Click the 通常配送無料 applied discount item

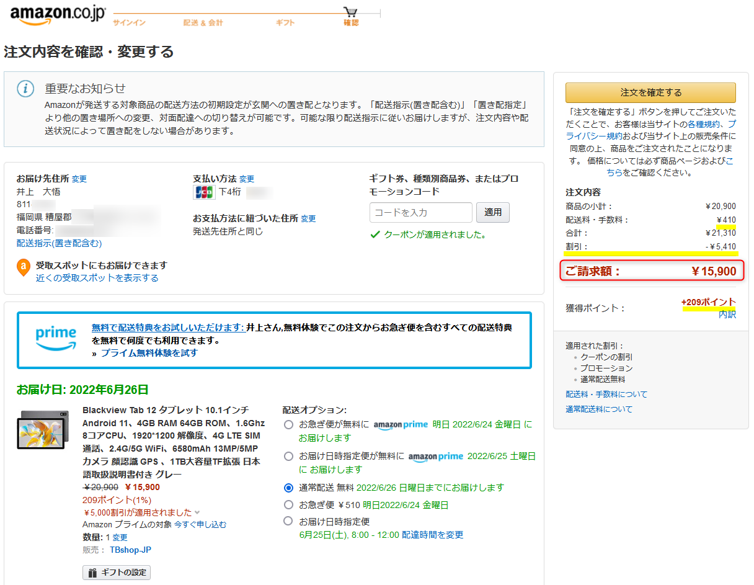pyautogui.click(x=603, y=380)
